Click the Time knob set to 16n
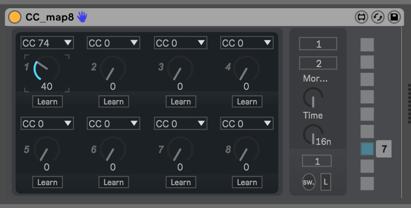 [313, 134]
